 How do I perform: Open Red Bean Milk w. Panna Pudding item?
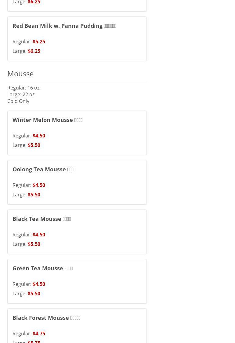64,26
